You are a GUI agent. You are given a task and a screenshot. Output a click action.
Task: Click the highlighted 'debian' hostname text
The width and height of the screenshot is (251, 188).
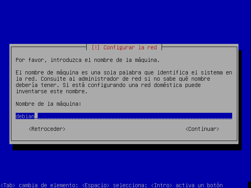point(25,116)
